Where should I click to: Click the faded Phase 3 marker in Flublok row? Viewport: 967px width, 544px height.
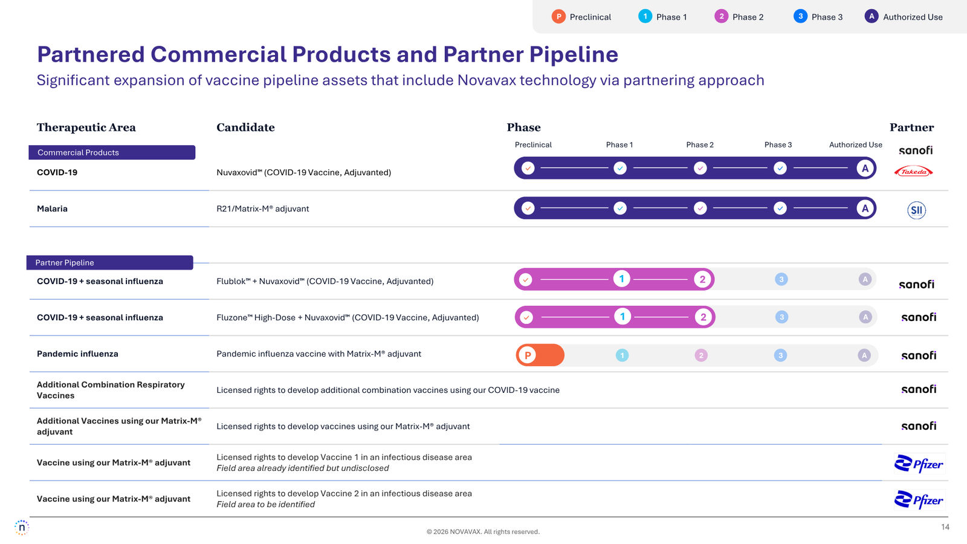pyautogui.click(x=781, y=279)
